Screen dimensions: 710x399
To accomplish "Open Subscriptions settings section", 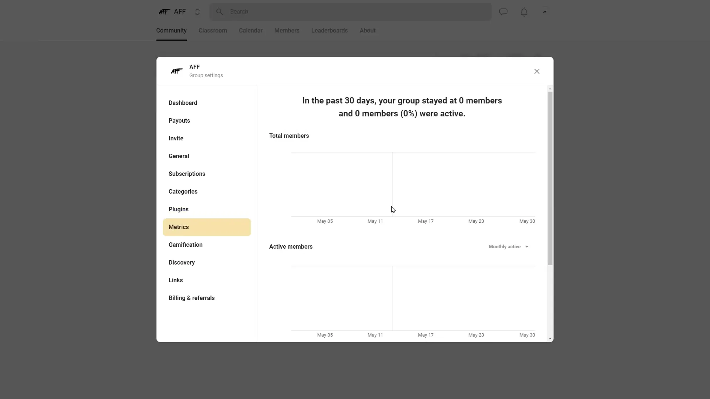I will click(207, 174).
